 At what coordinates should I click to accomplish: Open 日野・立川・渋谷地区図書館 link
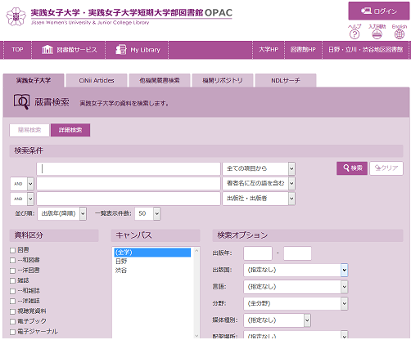click(x=366, y=50)
